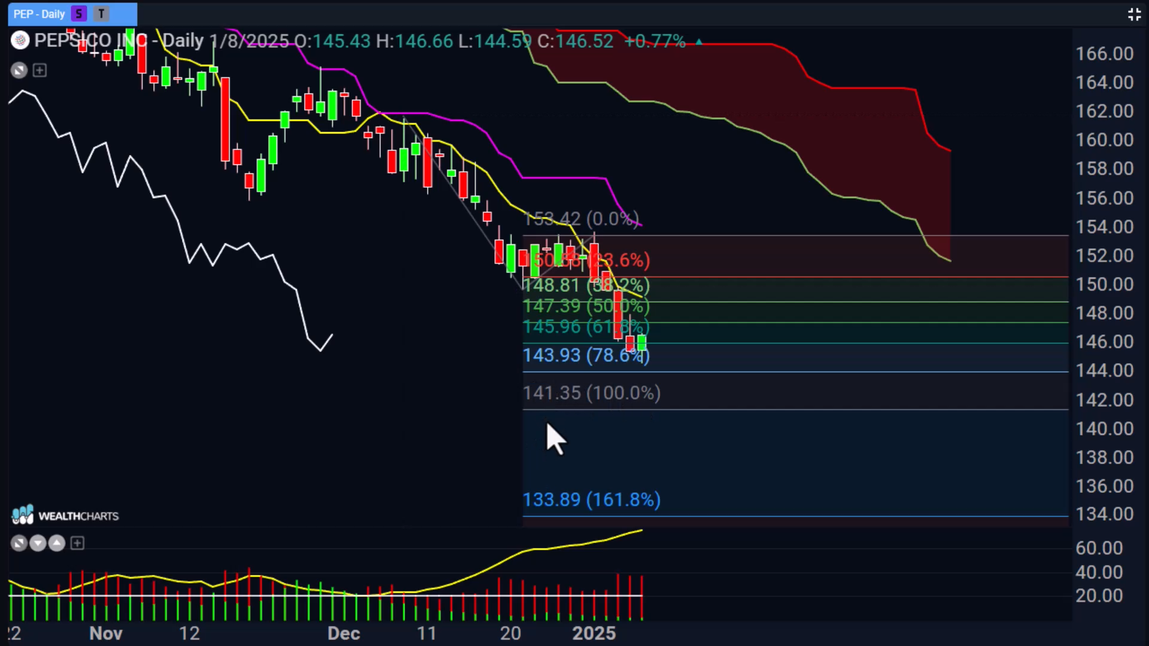Select the 133.89 (161.8%) Fibonacci label
Screen dimensions: 1149x646
click(592, 499)
